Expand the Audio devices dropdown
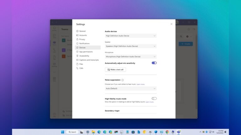The width and height of the screenshot is (241, 135). pyautogui.click(x=131, y=36)
